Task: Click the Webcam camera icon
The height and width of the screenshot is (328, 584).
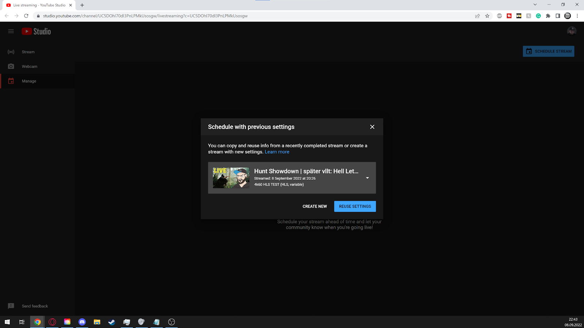Action: coord(11,66)
